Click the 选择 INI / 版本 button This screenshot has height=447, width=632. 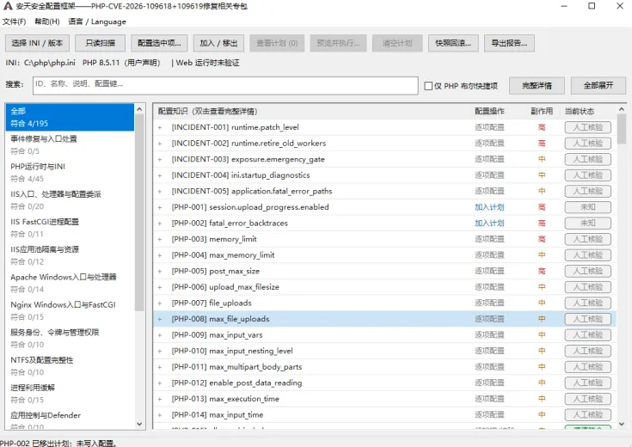37,43
